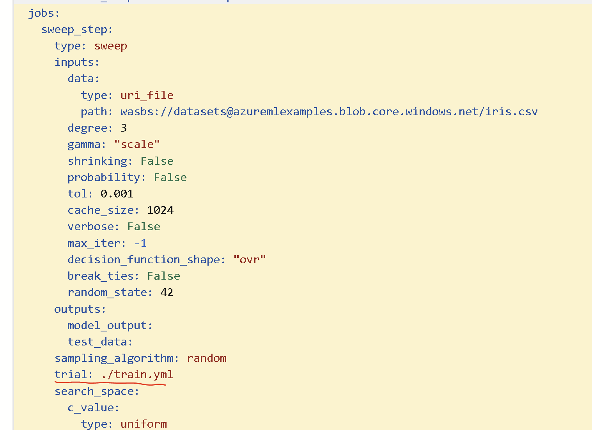
Task: Click the tol value 0.001
Action: [117, 194]
